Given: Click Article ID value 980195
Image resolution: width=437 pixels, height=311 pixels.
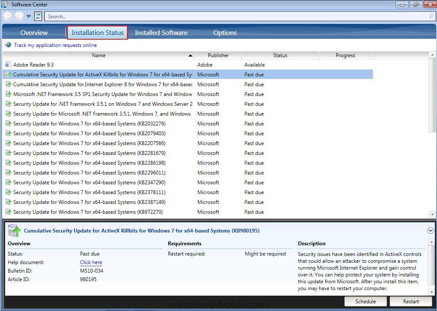Looking at the screenshot, I should [88, 279].
